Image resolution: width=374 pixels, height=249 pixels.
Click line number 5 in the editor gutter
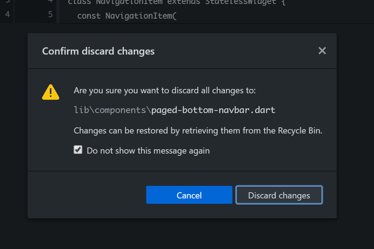[x=51, y=15]
